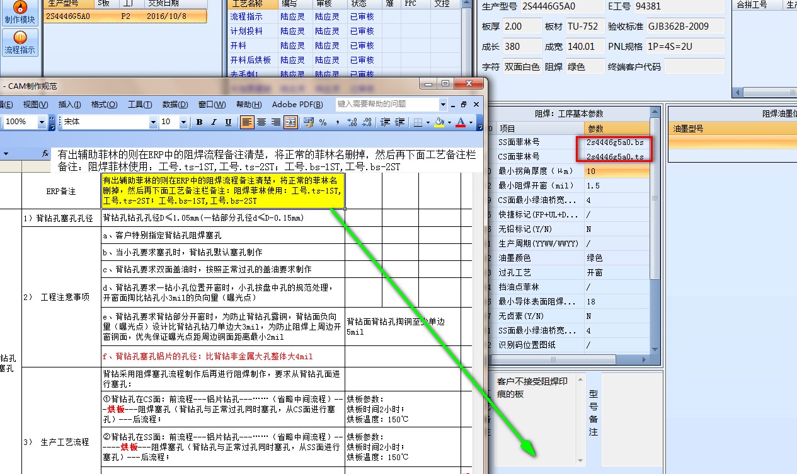The height and width of the screenshot is (474, 797).
Task: Open font size 10 dropdown
Action: pyautogui.click(x=183, y=122)
